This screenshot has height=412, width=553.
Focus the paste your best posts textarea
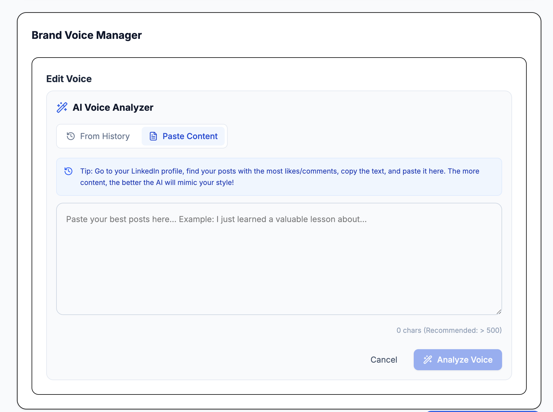pyautogui.click(x=279, y=259)
